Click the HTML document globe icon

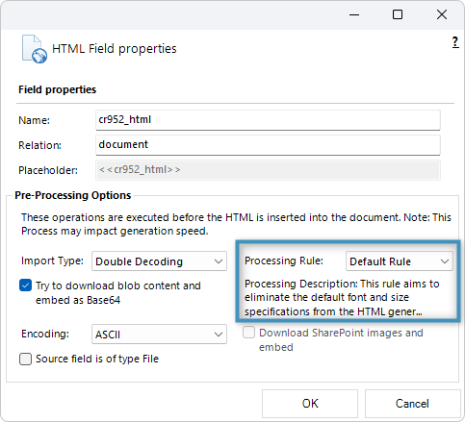(35, 49)
